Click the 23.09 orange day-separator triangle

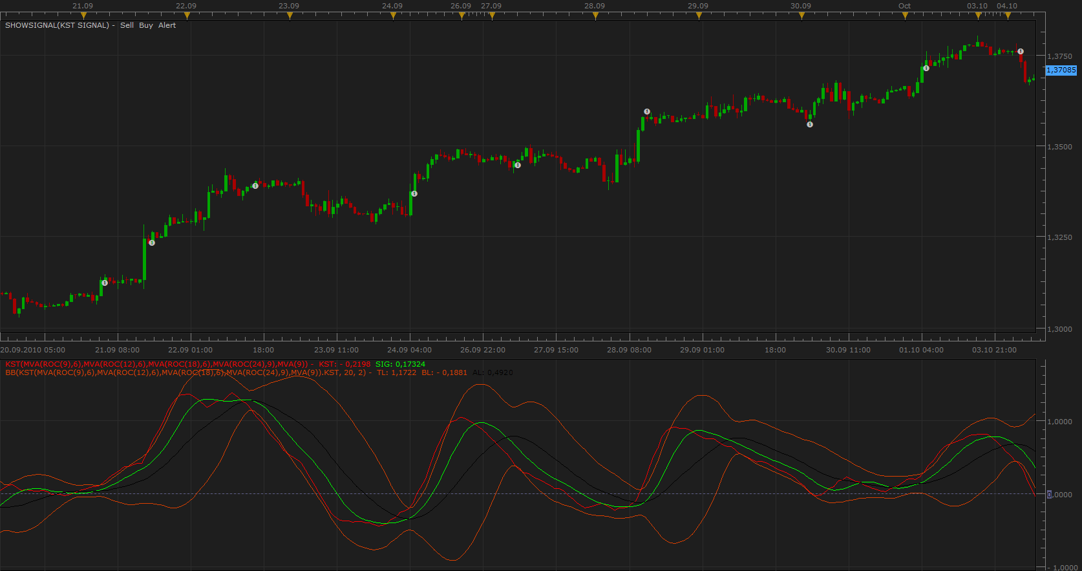290,16
